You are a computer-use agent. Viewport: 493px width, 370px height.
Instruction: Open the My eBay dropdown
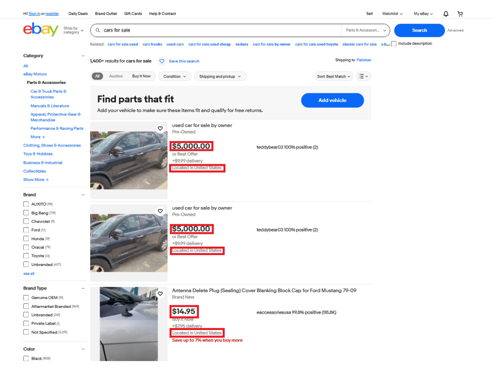423,13
